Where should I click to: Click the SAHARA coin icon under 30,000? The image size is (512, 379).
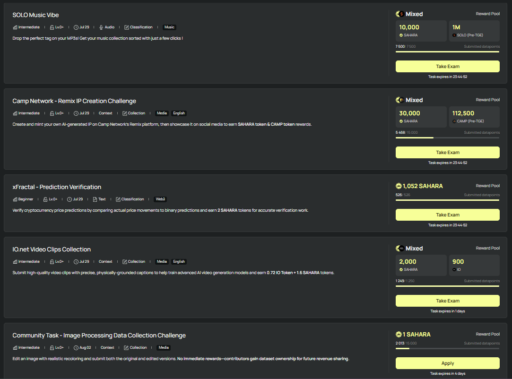tap(401, 121)
